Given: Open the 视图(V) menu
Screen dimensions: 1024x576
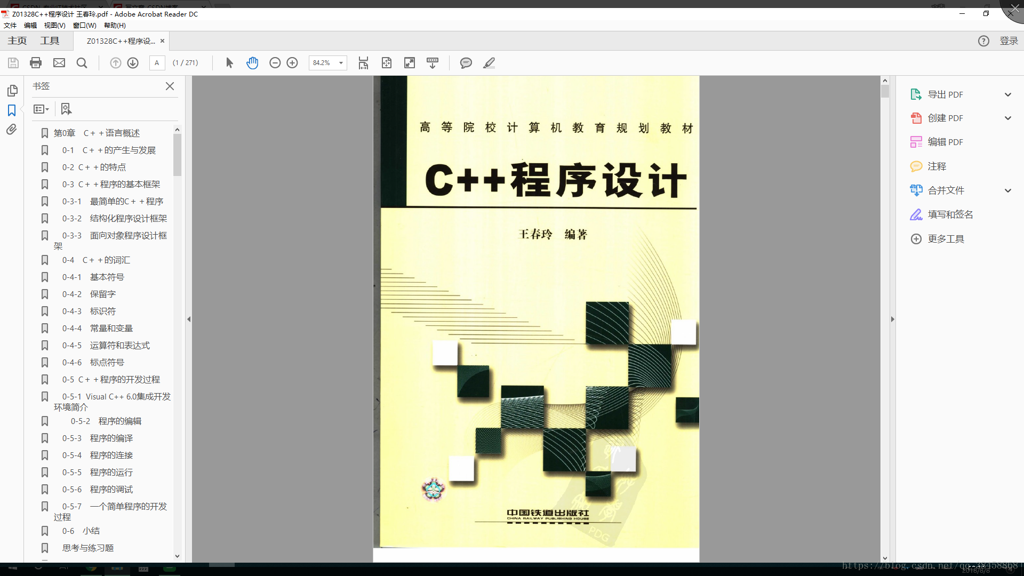Looking at the screenshot, I should tap(54, 26).
